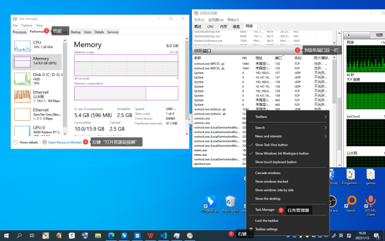Sort listening ports by 端口 column

278,58
